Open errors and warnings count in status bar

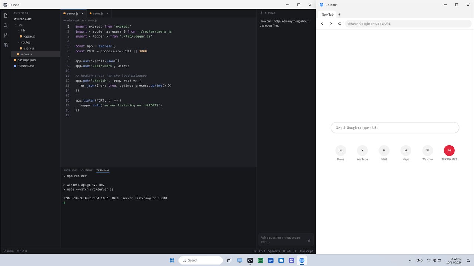[22, 251]
